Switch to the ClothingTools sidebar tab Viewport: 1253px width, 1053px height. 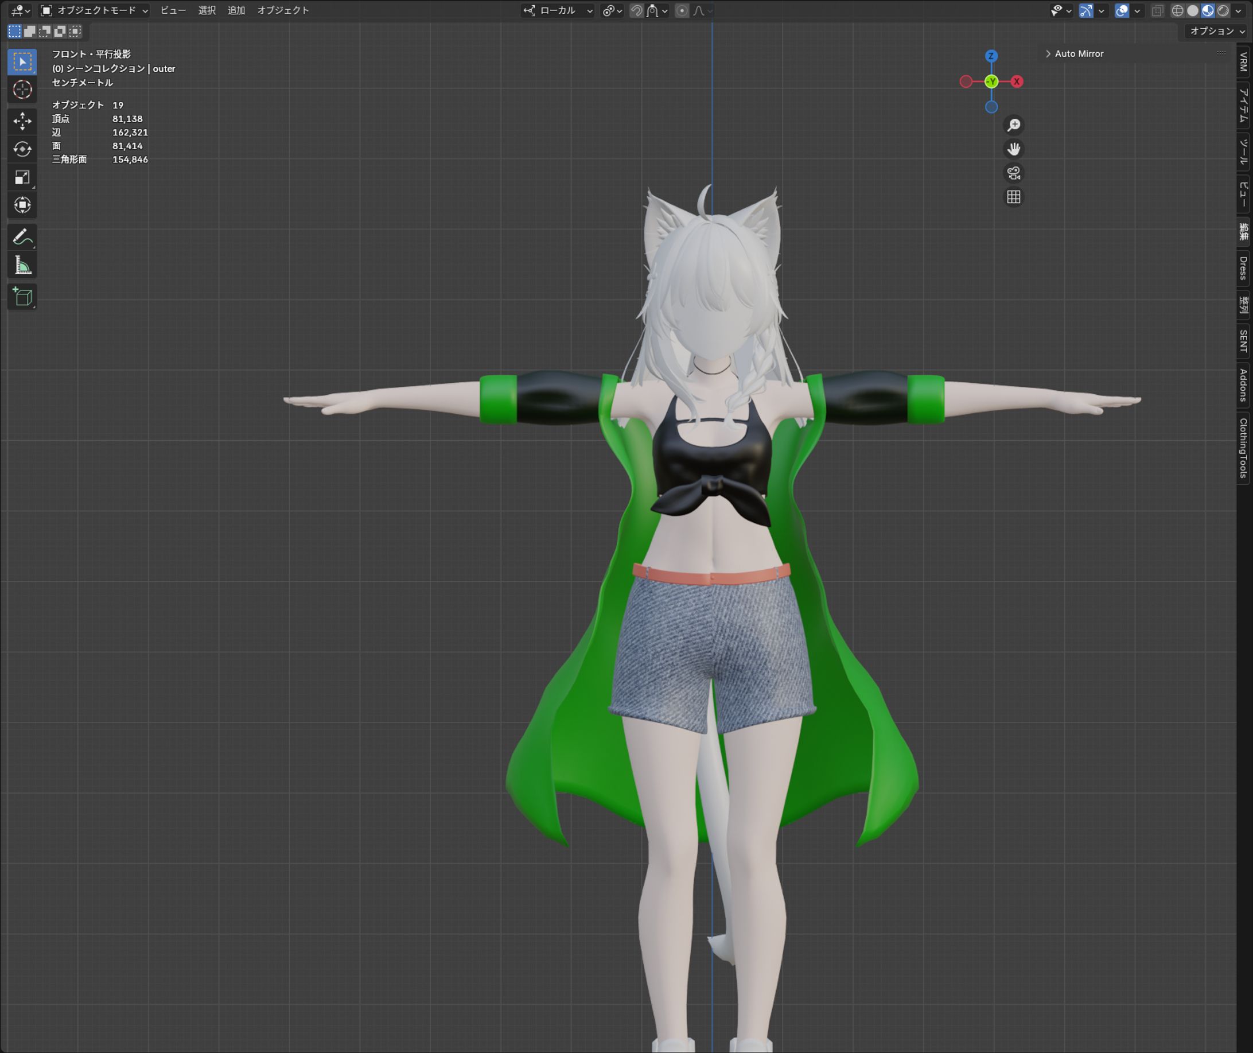pos(1243,448)
